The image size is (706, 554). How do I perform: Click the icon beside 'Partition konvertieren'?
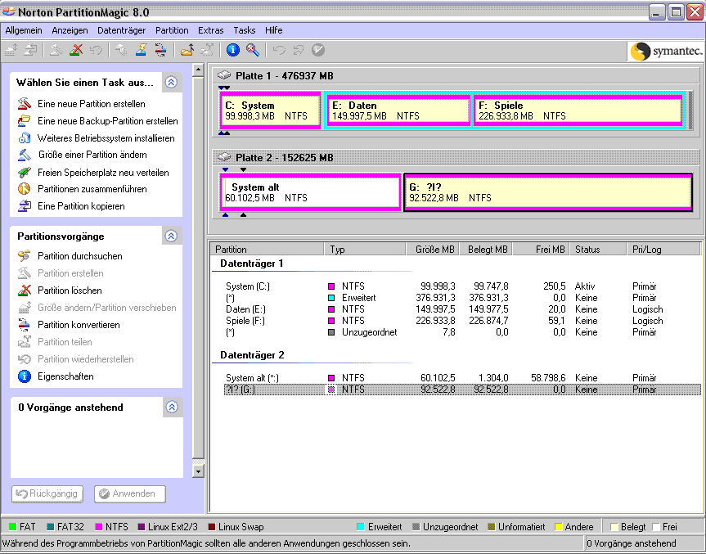tap(25, 324)
